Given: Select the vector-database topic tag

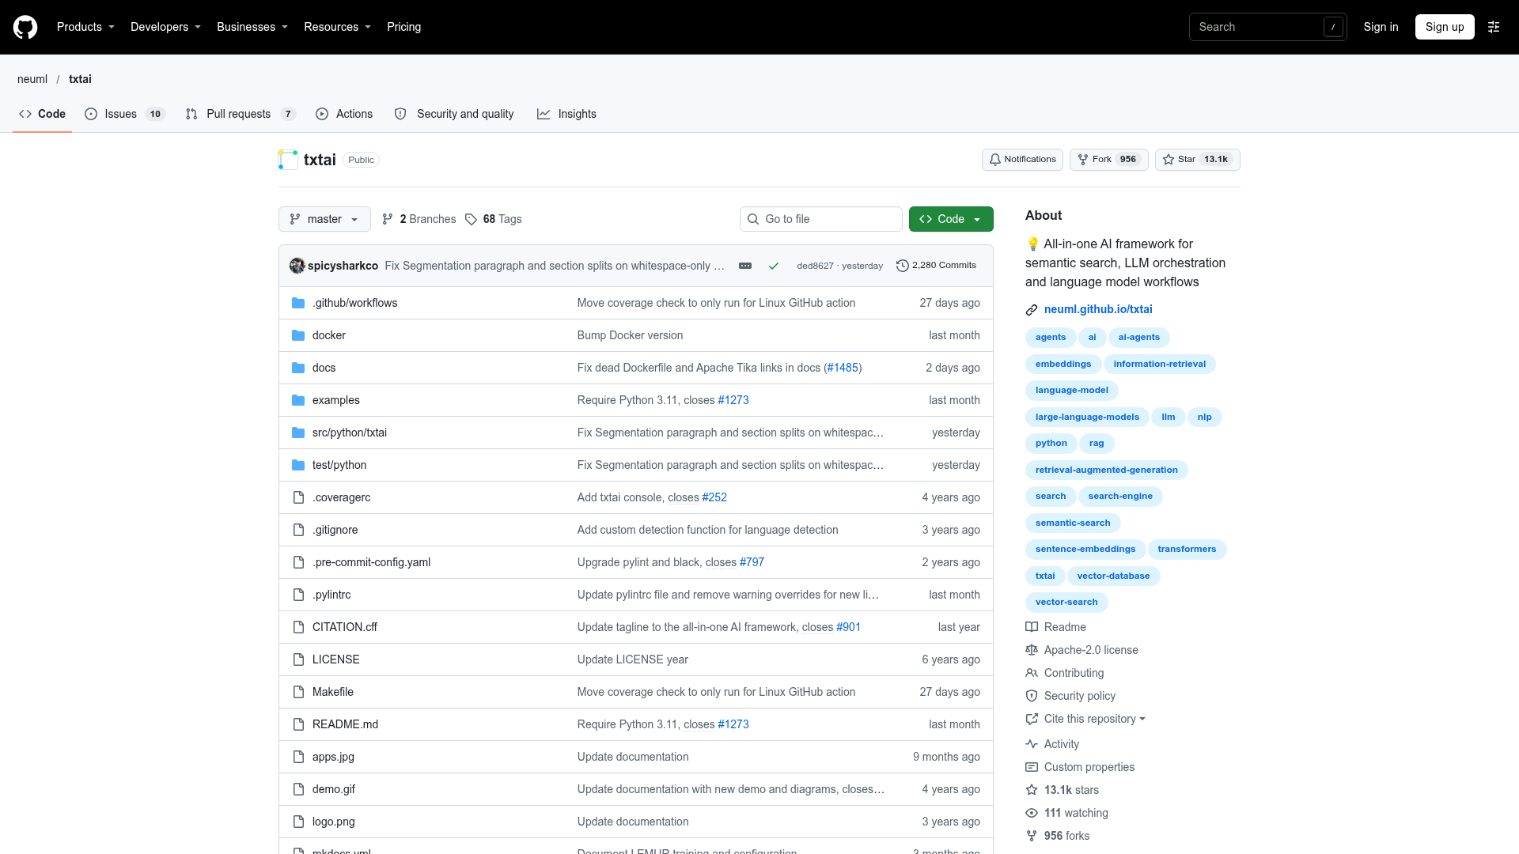Looking at the screenshot, I should coord(1113,576).
